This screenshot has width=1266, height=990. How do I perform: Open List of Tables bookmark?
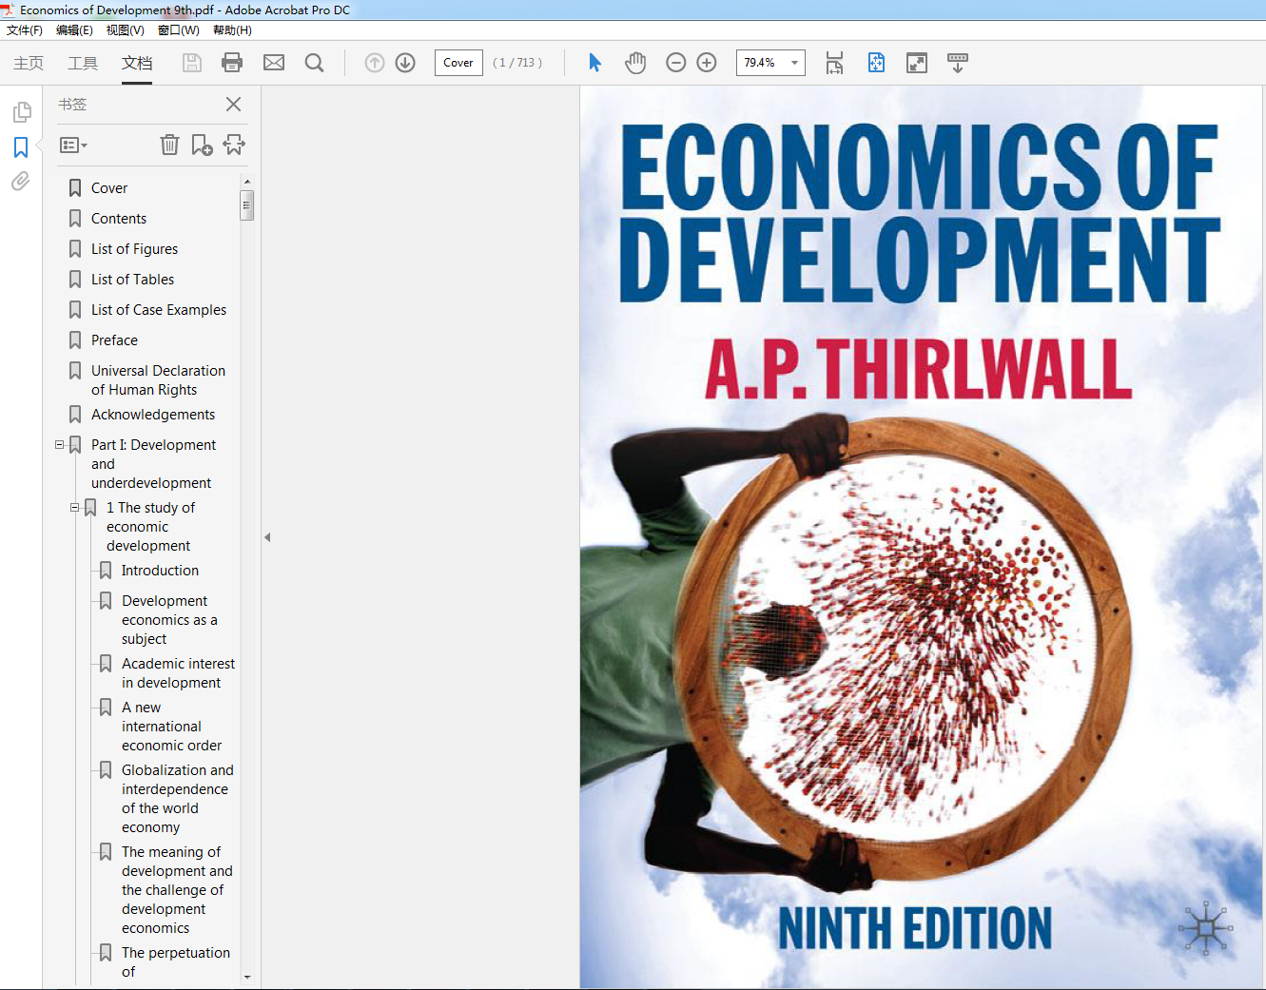coord(132,280)
